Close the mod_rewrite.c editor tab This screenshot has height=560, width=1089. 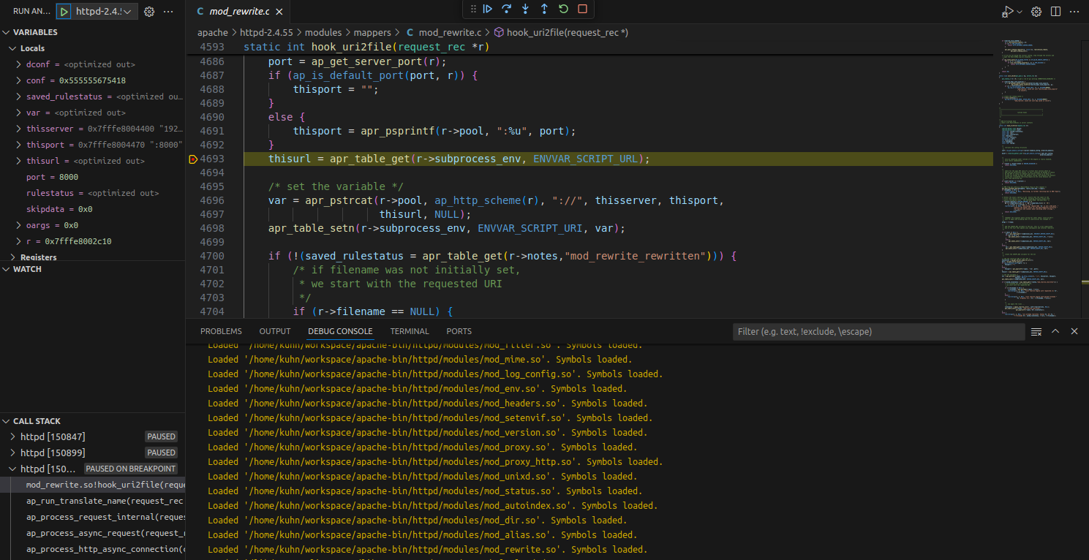tap(279, 12)
